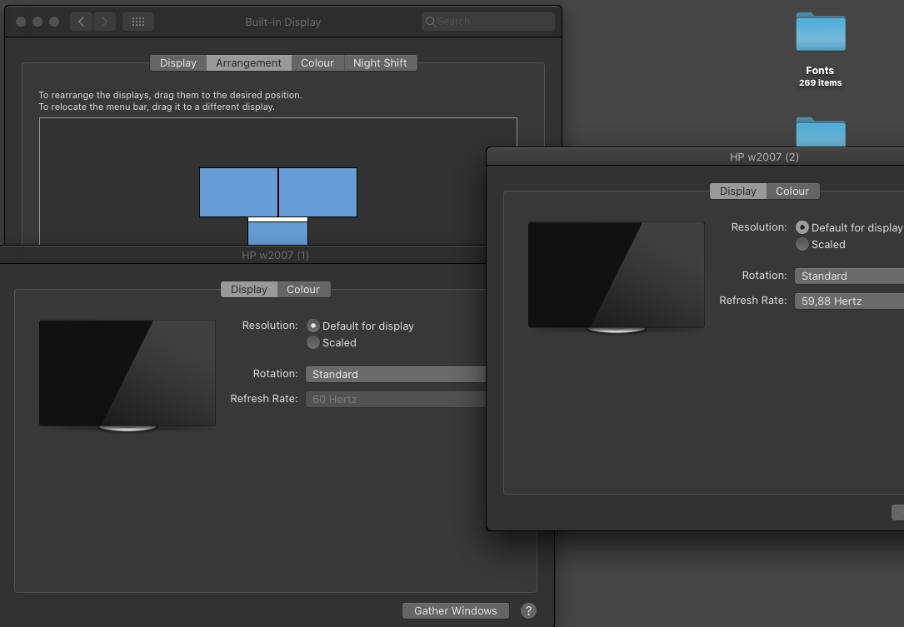This screenshot has height=627, width=904.
Task: Open 59,88 Hertz refresh rate dropdown
Action: coord(849,301)
